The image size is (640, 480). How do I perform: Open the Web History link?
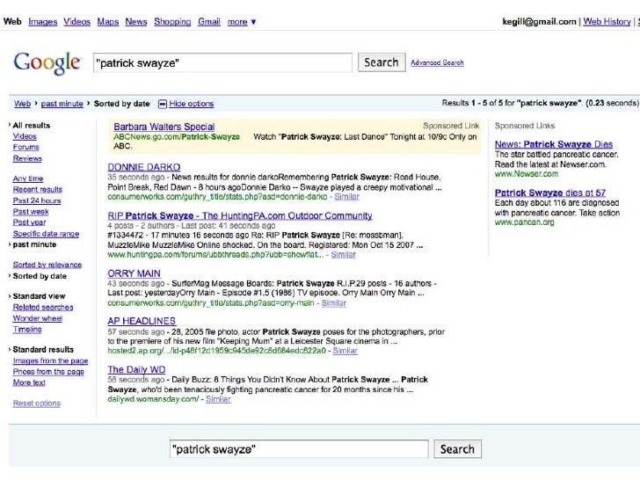[607, 22]
